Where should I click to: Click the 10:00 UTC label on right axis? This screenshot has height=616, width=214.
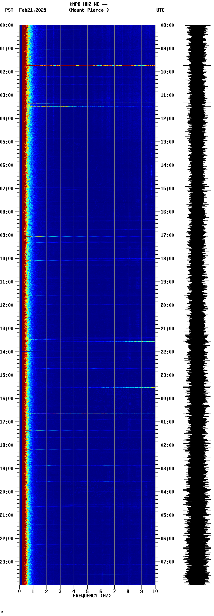(167, 72)
